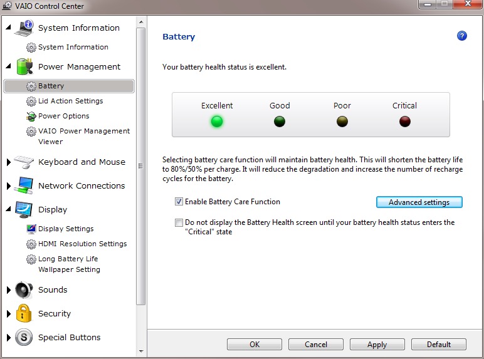Click the Default button
Viewport: 484px width, 359px height.
pos(439,344)
